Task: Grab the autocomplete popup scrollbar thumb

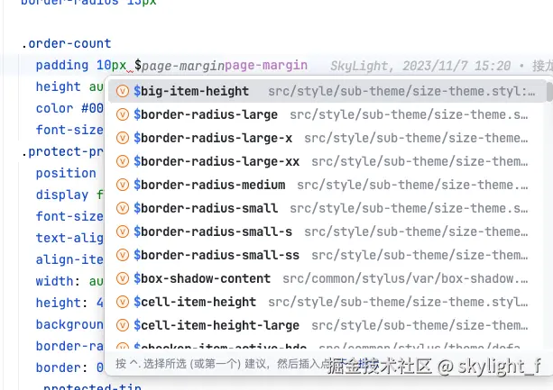Action: click(x=548, y=93)
